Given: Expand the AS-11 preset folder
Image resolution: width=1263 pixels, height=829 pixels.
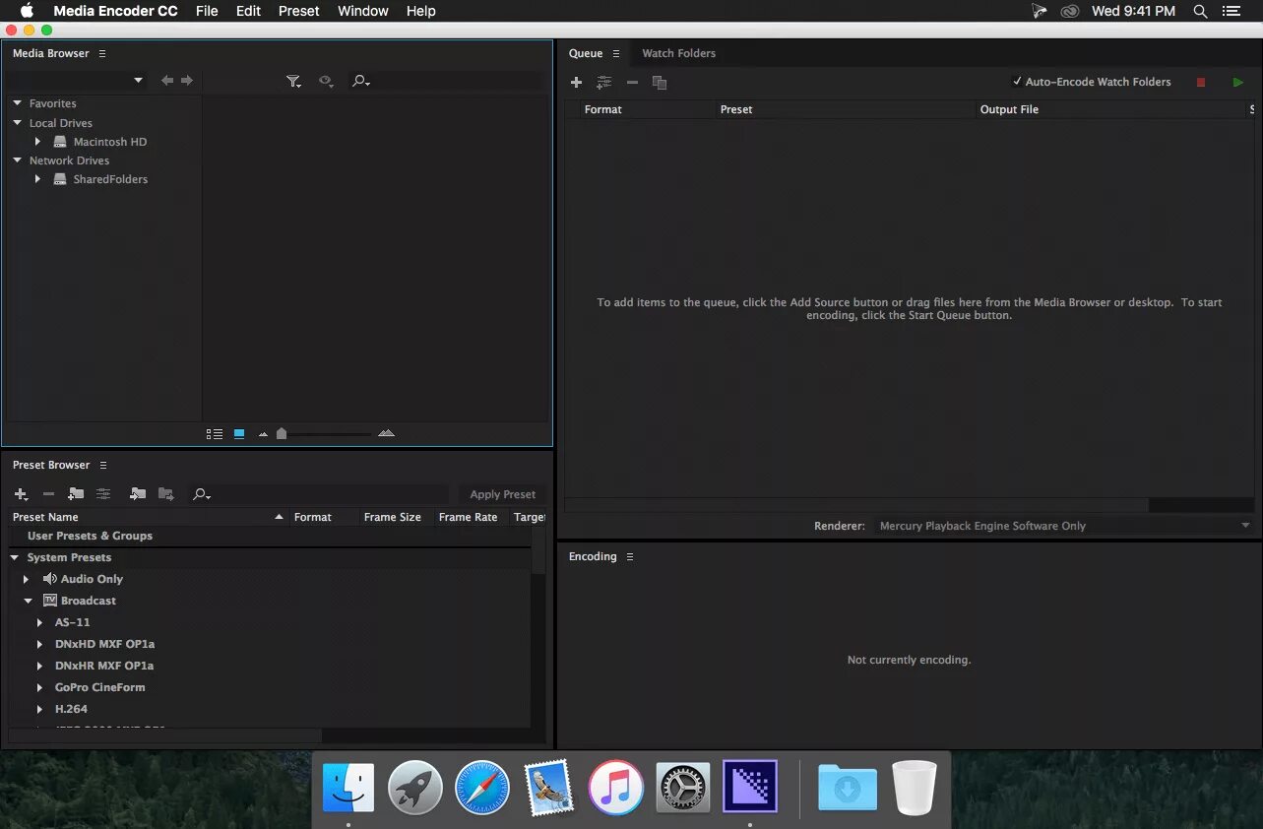Looking at the screenshot, I should point(39,622).
